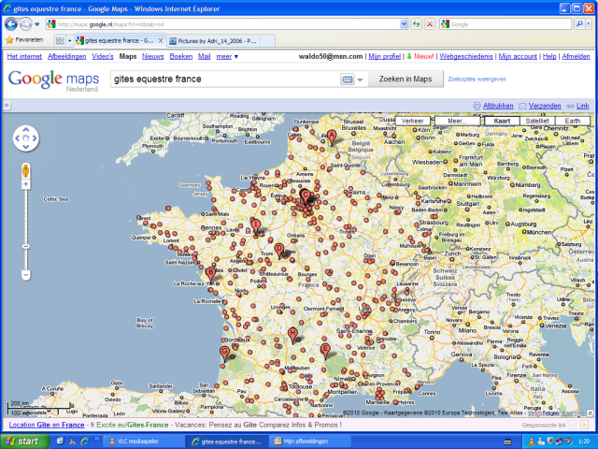Click the browser Forward arrow button
The height and width of the screenshot is (449, 598).
point(25,24)
